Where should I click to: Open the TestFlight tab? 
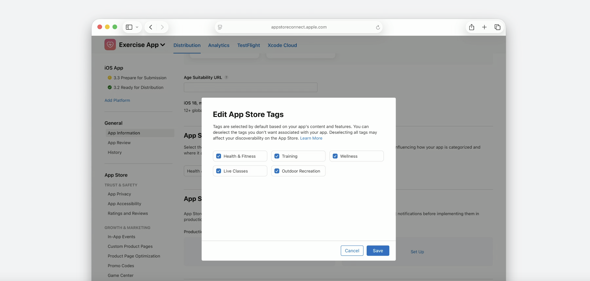(x=248, y=45)
